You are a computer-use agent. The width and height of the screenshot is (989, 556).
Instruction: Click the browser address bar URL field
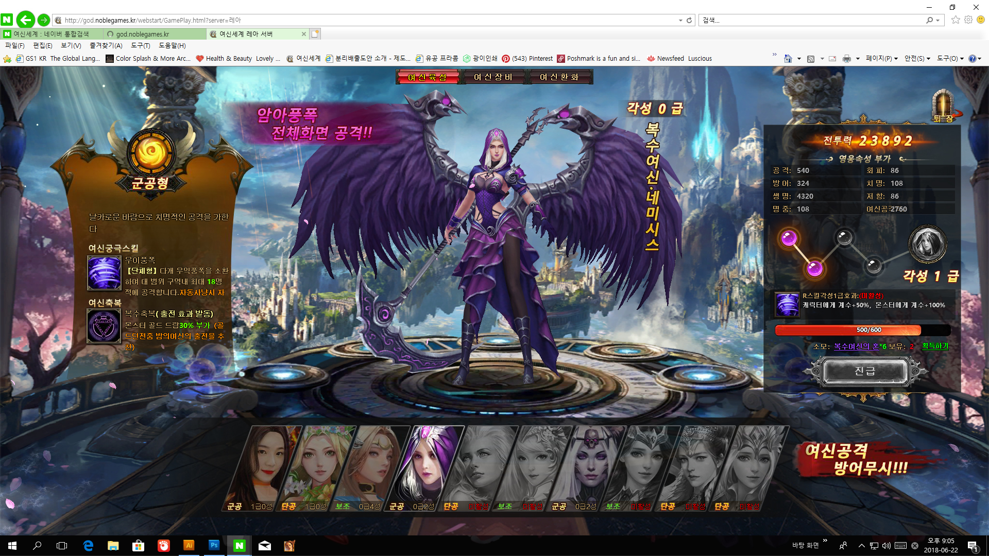click(x=365, y=20)
